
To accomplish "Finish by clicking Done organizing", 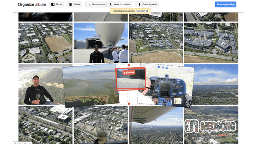I will click(x=226, y=4).
